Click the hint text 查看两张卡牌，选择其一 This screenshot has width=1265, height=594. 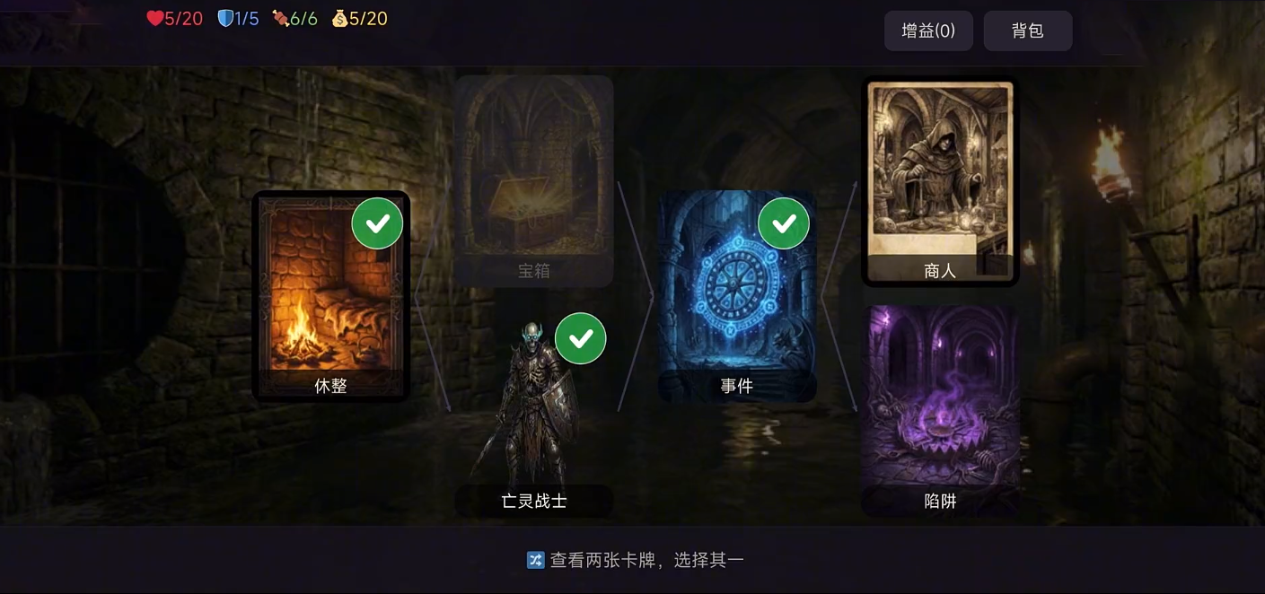click(646, 560)
